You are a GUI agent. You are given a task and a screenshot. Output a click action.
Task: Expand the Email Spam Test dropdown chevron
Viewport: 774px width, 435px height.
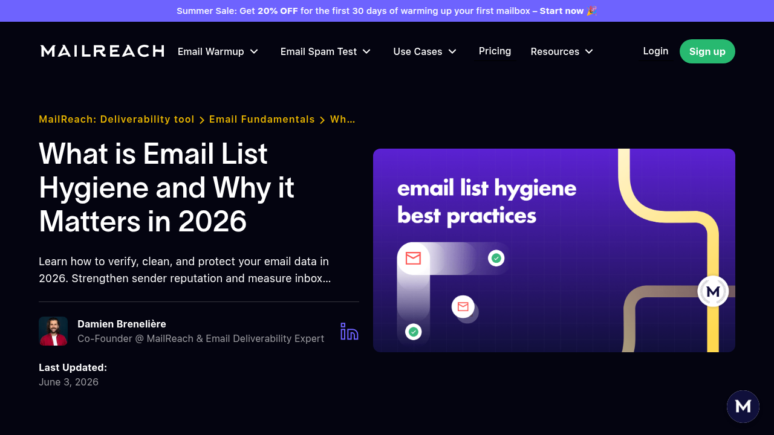point(366,51)
